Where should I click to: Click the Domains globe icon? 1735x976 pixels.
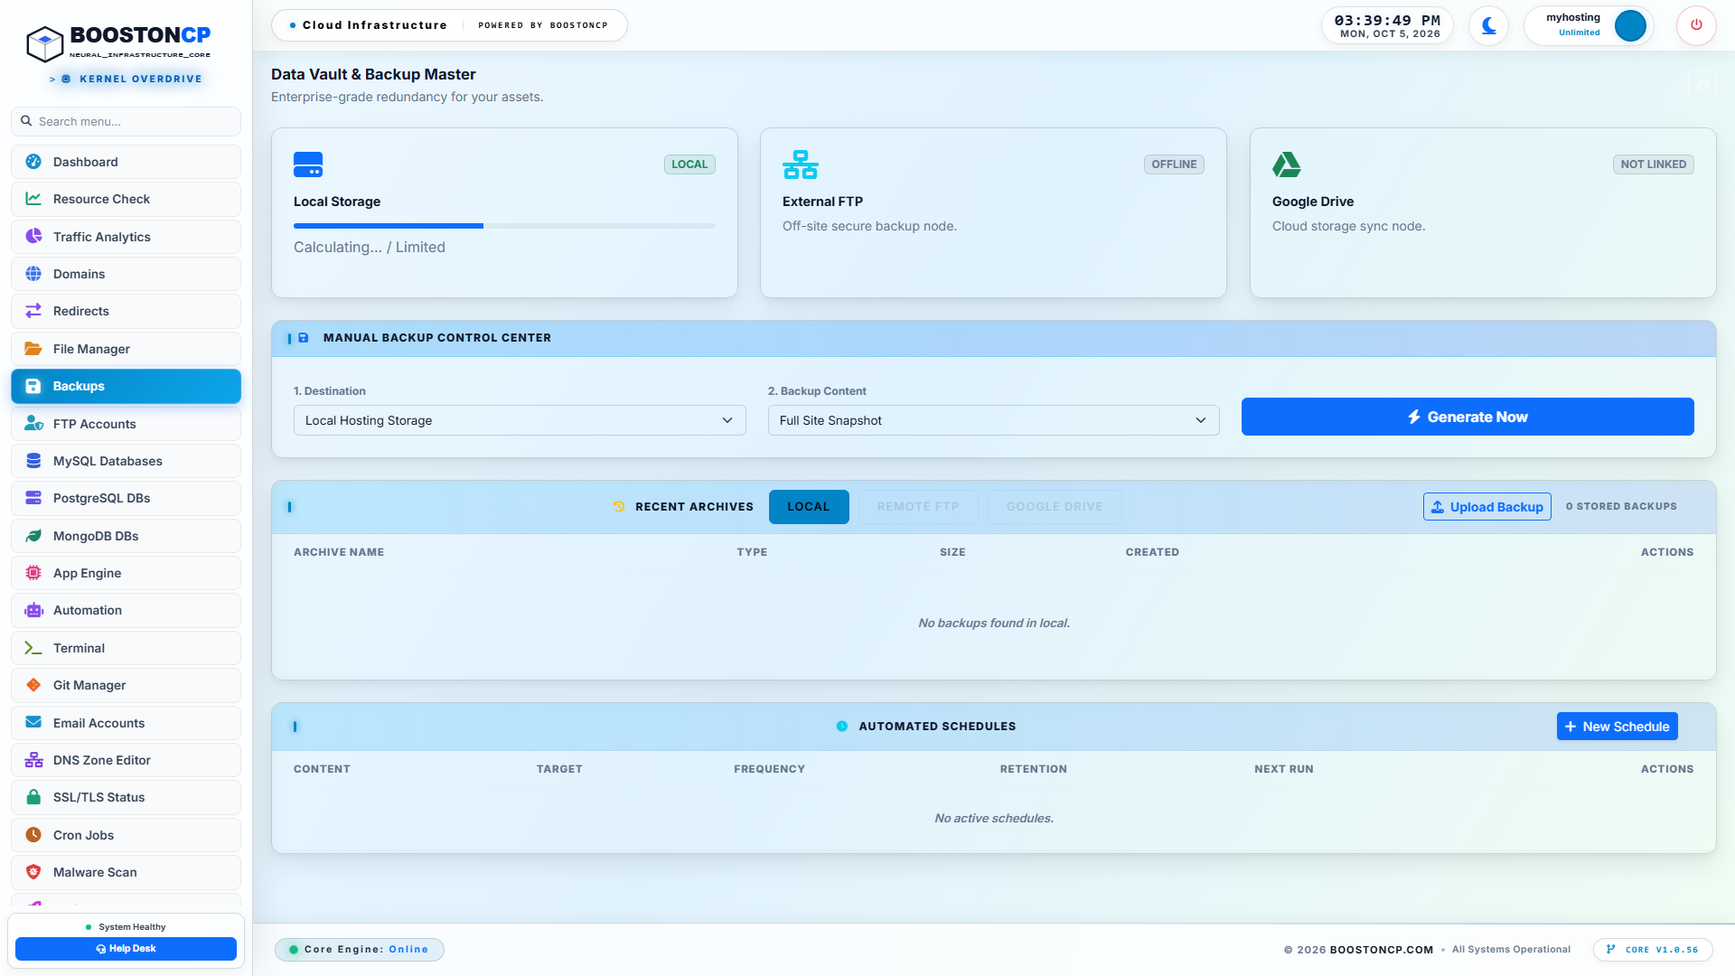(33, 274)
